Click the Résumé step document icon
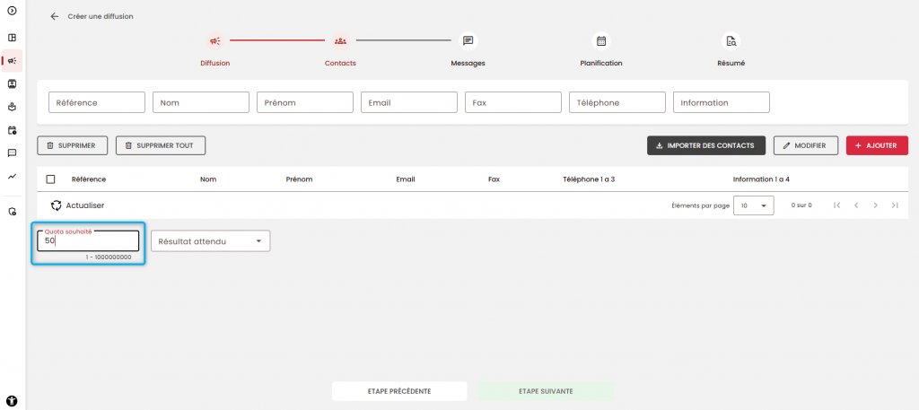 [731, 41]
